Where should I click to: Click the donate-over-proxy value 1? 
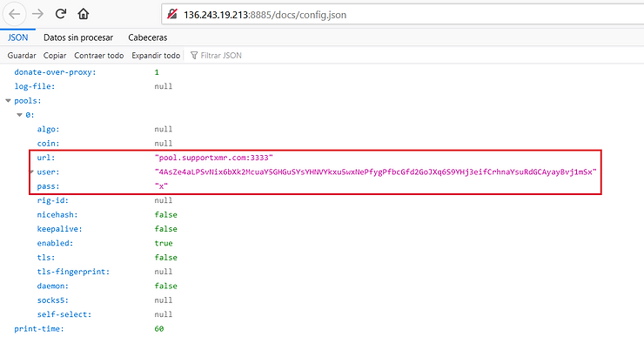pos(157,72)
